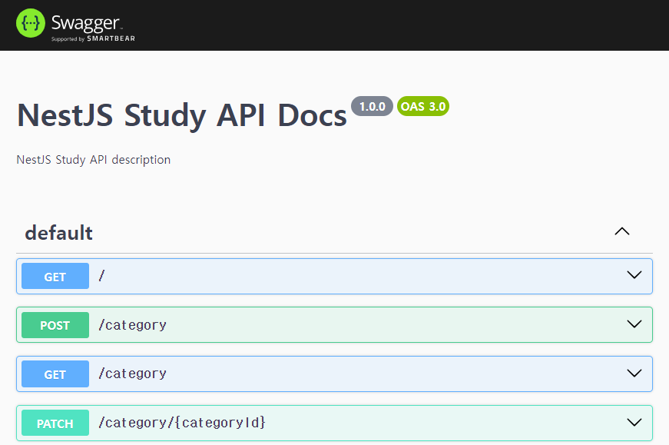The image size is (669, 445).
Task: Expand the GET / endpoint chevron
Action: tap(634, 276)
